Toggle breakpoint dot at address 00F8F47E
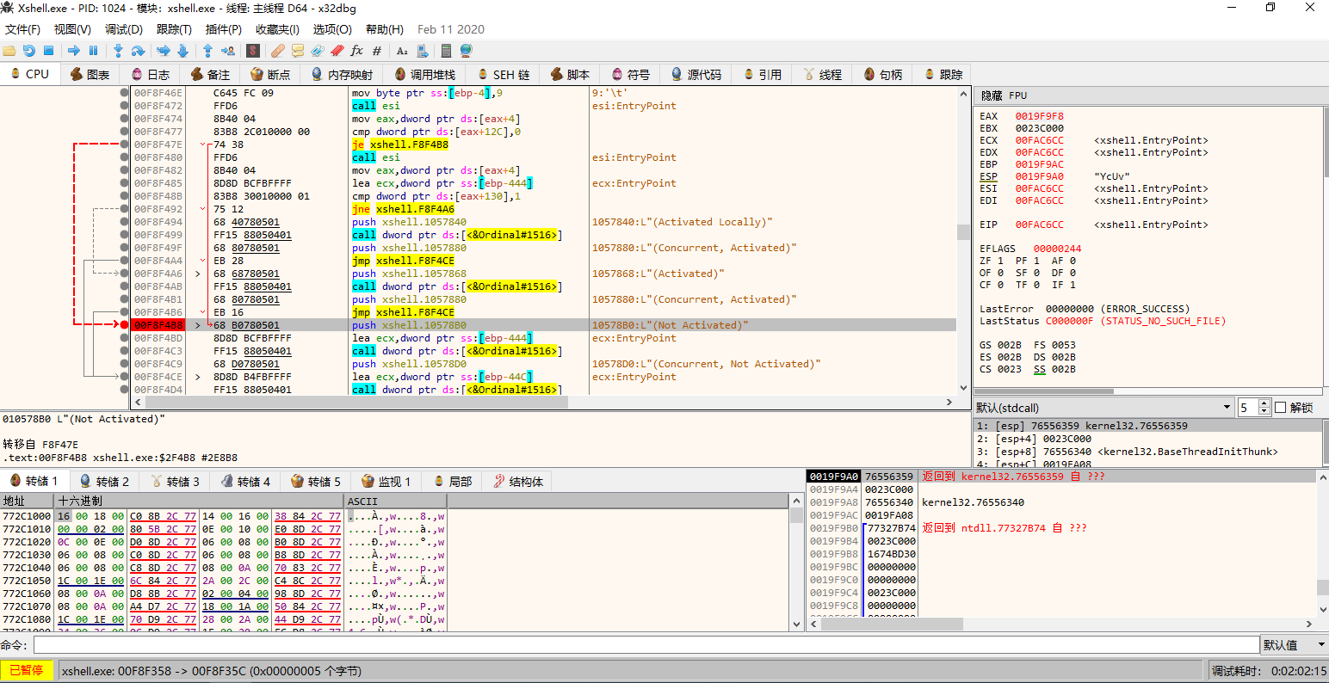Image resolution: width=1329 pixels, height=683 pixels. [x=125, y=145]
